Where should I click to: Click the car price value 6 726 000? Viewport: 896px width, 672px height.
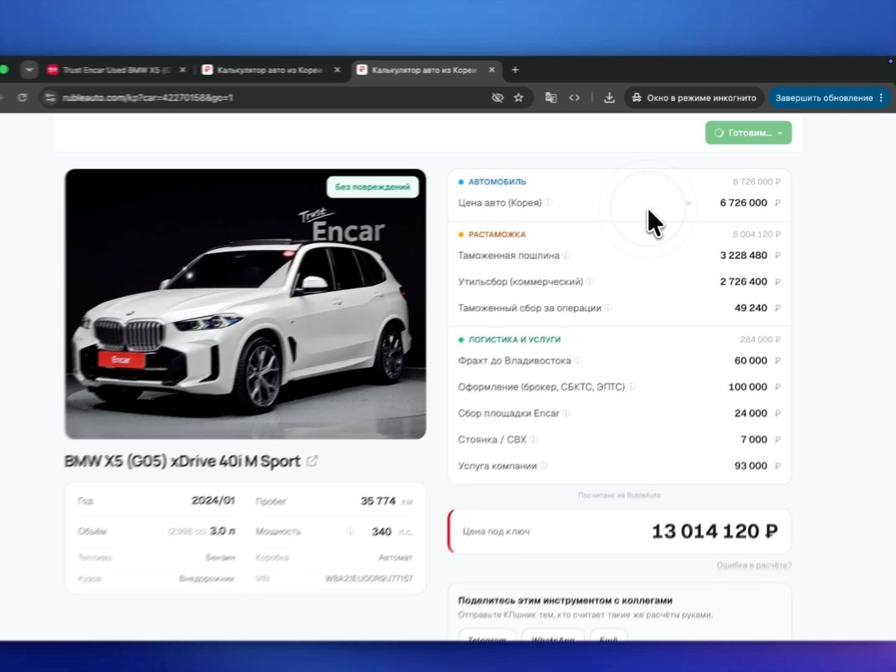point(744,203)
